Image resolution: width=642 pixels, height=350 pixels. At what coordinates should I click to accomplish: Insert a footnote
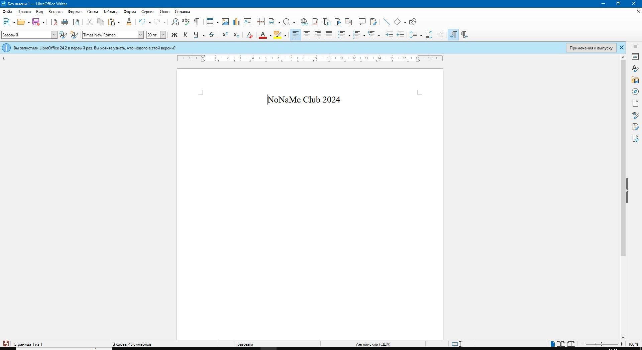point(315,22)
